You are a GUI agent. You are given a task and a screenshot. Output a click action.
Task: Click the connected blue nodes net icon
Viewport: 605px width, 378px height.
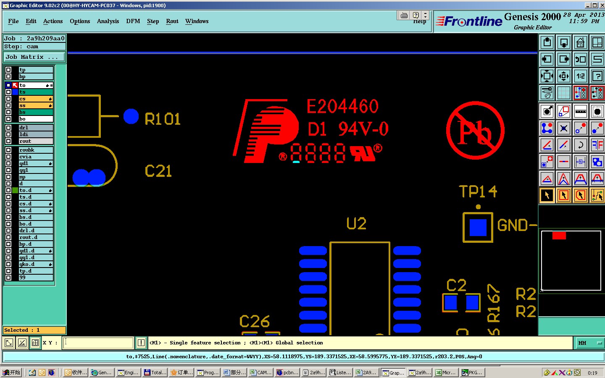click(547, 128)
